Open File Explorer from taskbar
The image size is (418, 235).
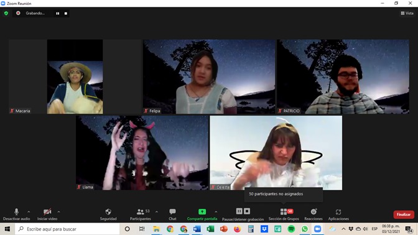(x=156, y=229)
